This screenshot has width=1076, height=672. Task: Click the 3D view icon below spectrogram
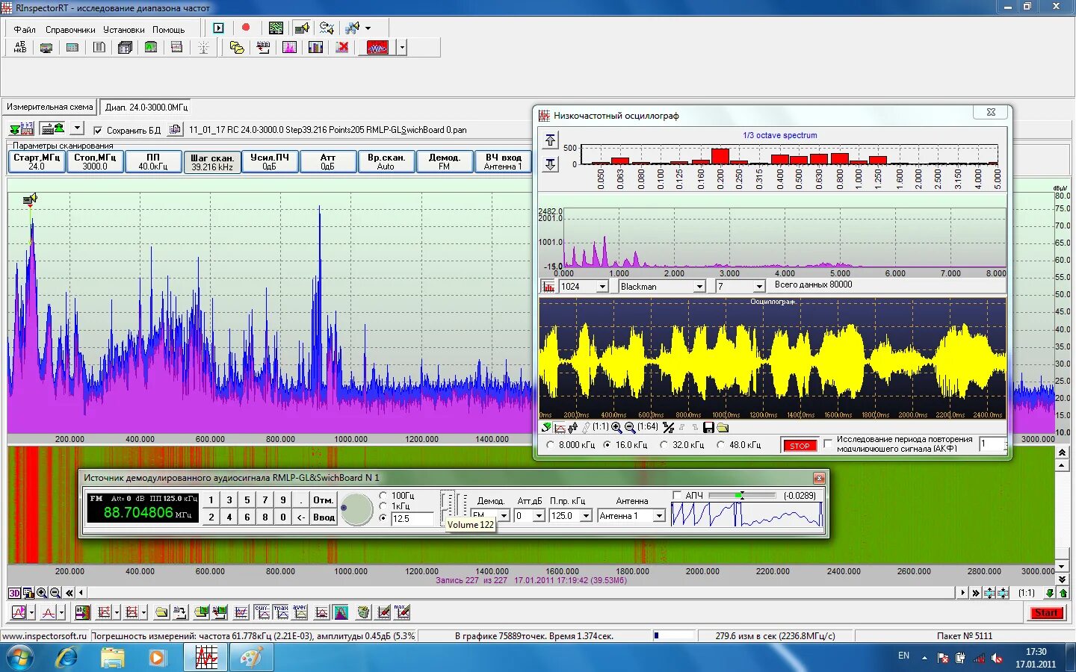click(14, 593)
